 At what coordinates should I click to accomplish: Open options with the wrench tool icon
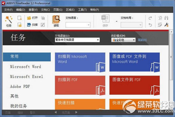167,25
